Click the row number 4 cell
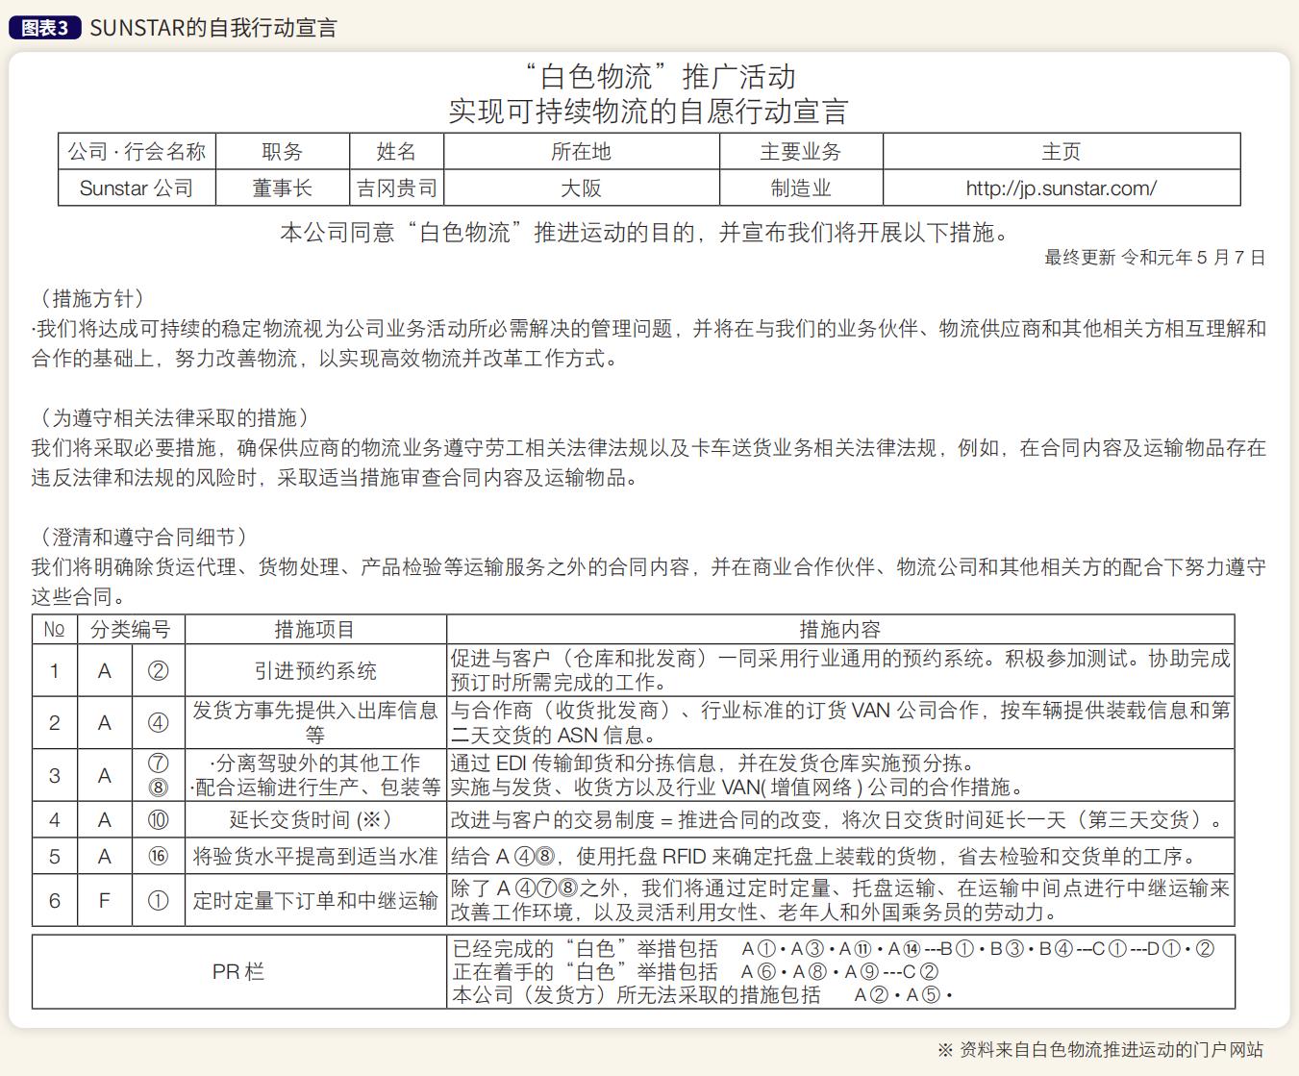1299x1076 pixels. coord(54,820)
